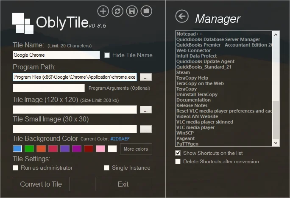Pick the violet purple color swatch
Screen dimensions: 290x198
point(65,149)
